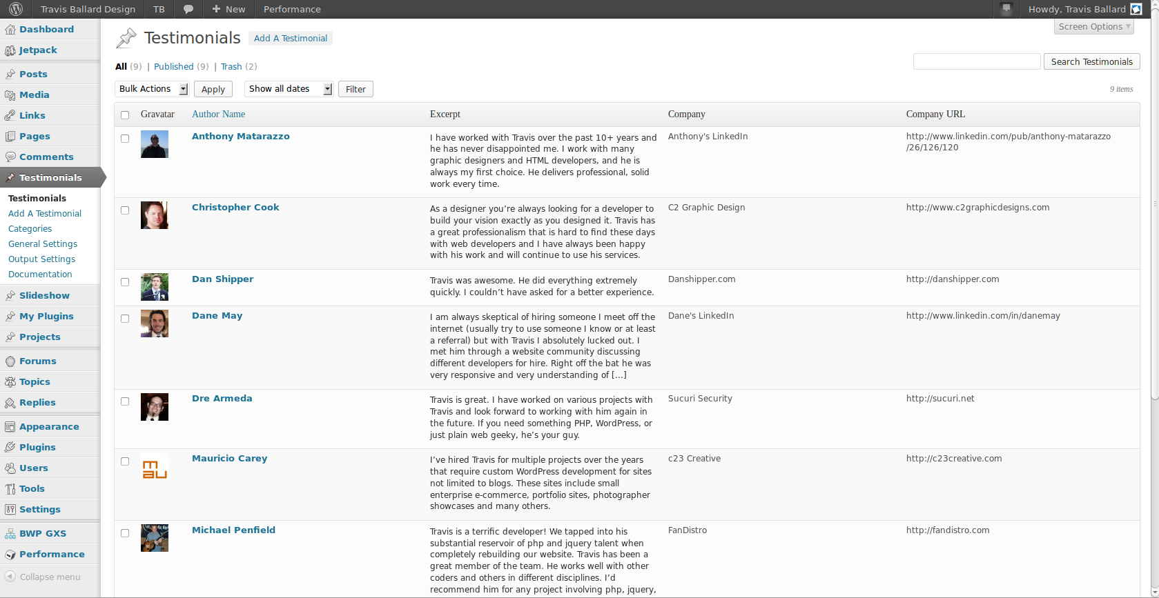Open the Trash filter link

click(231, 67)
